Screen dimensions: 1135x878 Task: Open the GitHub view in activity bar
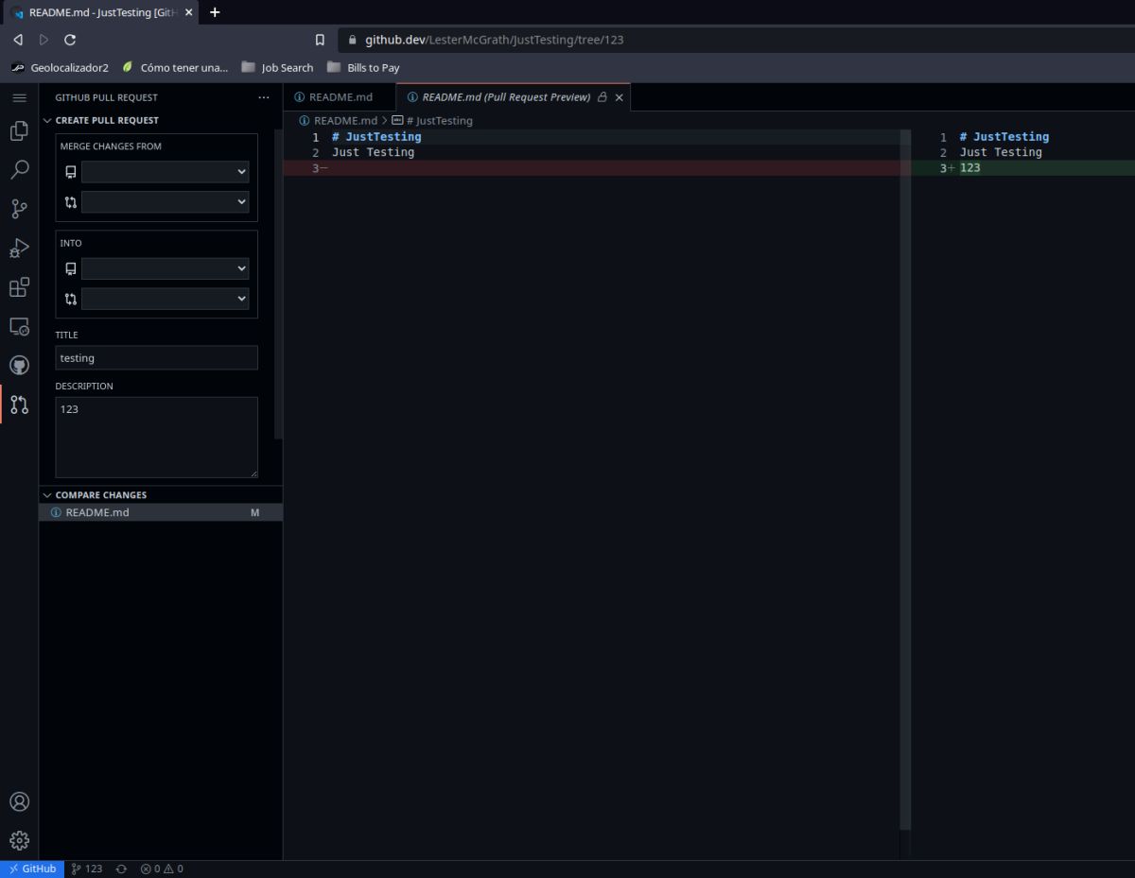(x=19, y=365)
